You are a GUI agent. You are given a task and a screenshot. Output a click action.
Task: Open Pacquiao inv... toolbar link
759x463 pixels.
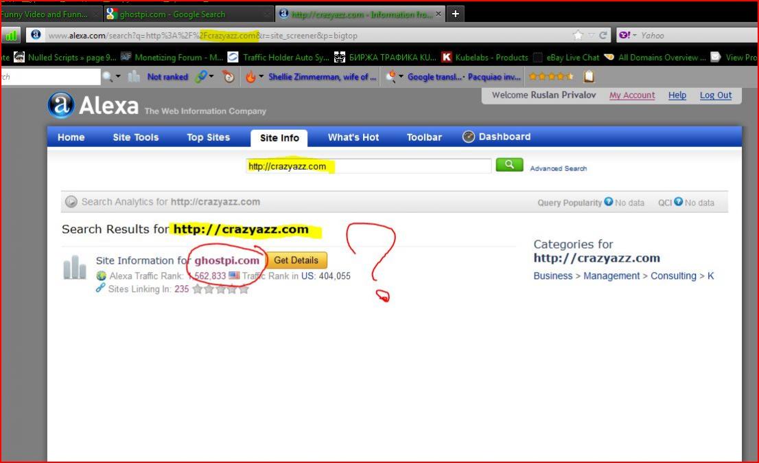click(x=494, y=76)
